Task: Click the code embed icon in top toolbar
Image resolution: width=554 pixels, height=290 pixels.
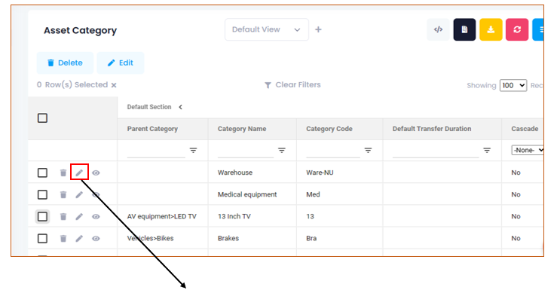Action: pos(438,29)
